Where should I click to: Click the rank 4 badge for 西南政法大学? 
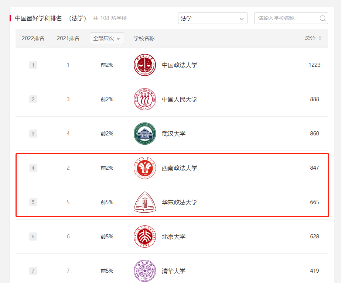33,168
